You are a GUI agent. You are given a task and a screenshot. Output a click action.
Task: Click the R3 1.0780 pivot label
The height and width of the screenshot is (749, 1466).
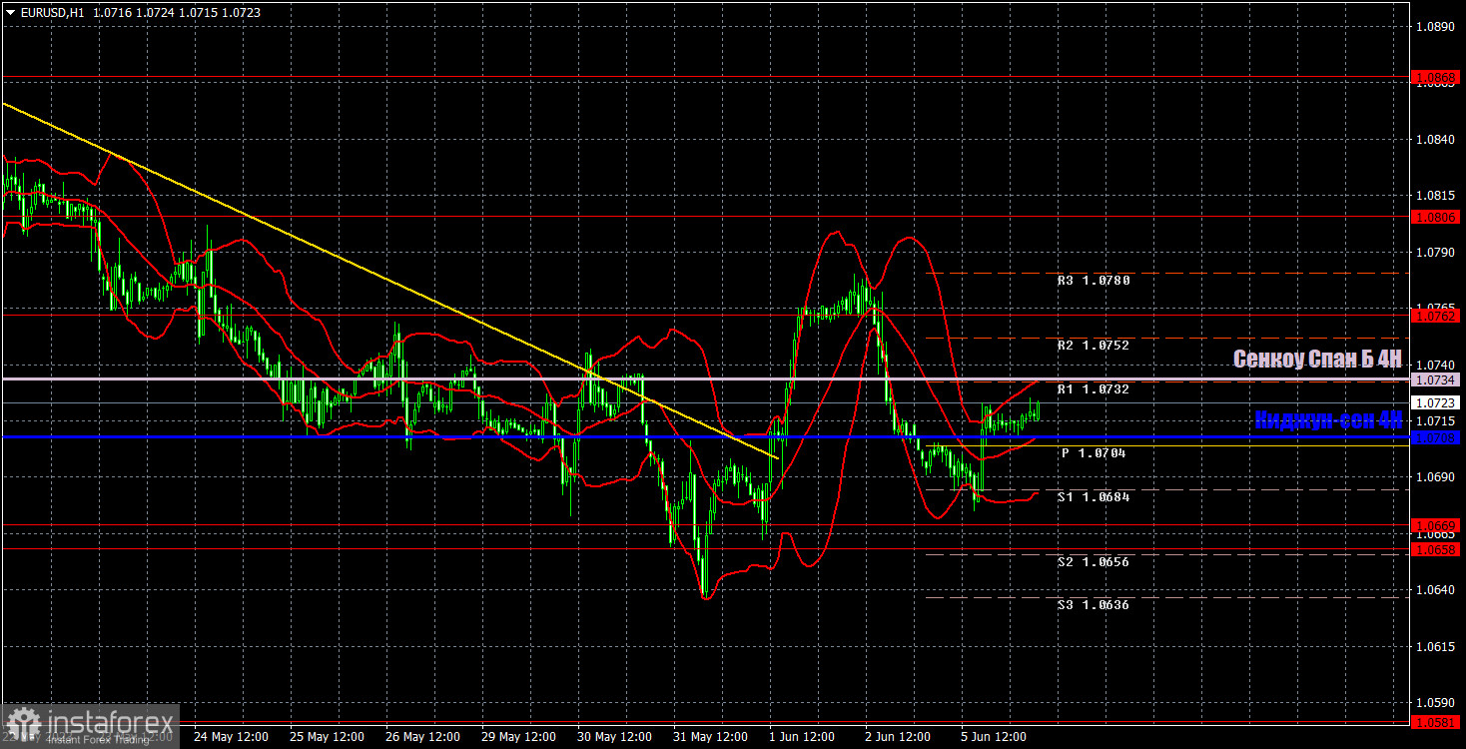(1094, 281)
